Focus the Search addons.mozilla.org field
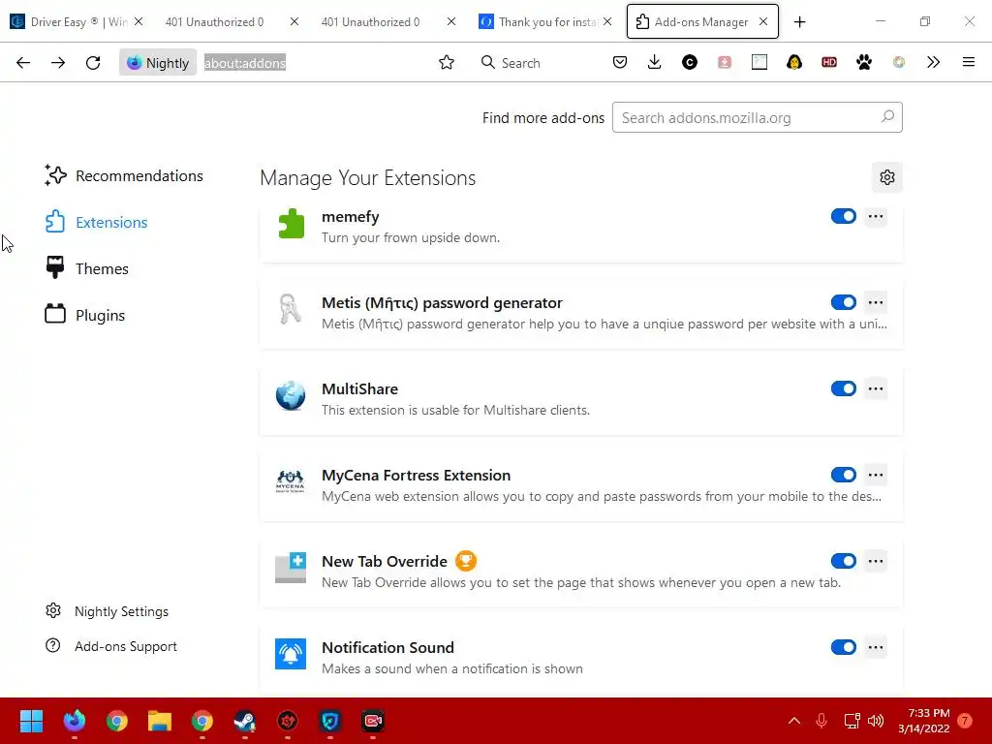 pos(757,117)
